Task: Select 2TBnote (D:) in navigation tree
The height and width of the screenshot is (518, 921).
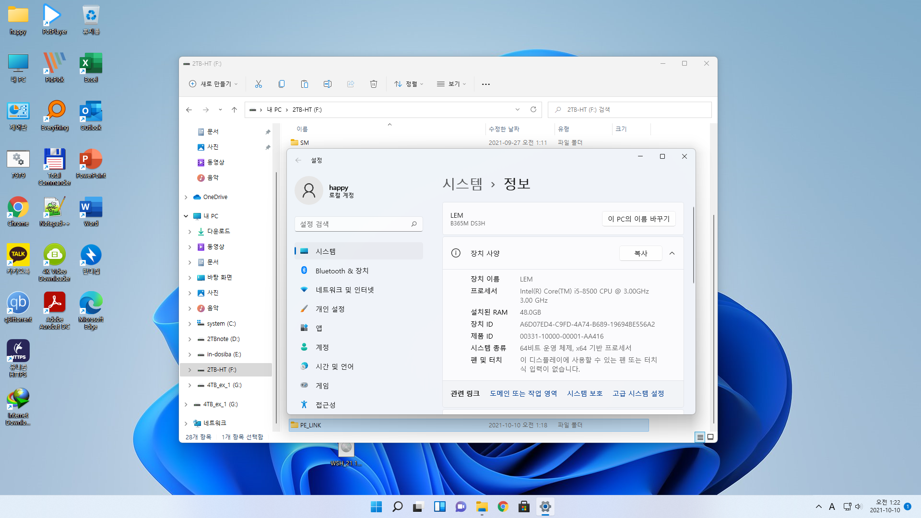Action: (x=223, y=339)
